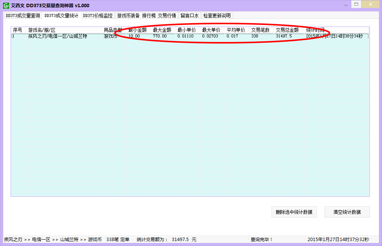
Task: Switch to the DD373价格监控 tab
Action: point(98,16)
